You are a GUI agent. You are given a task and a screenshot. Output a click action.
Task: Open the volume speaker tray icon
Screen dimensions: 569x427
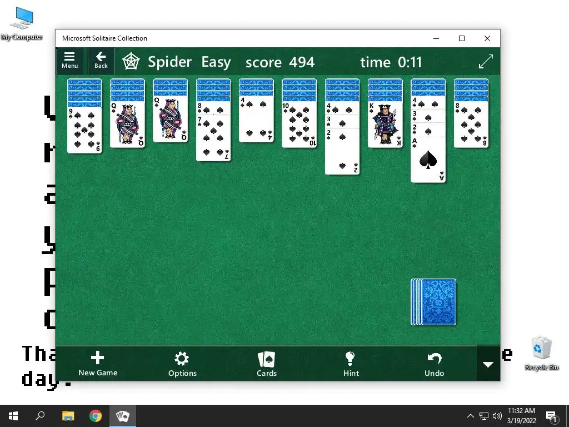(497, 416)
